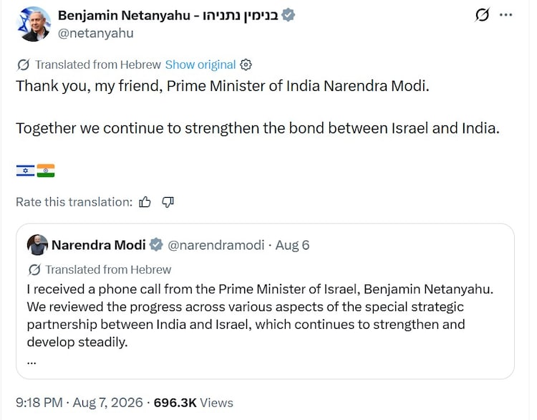Click the 696.3K Views count
The image size is (537, 420).
pos(193,402)
